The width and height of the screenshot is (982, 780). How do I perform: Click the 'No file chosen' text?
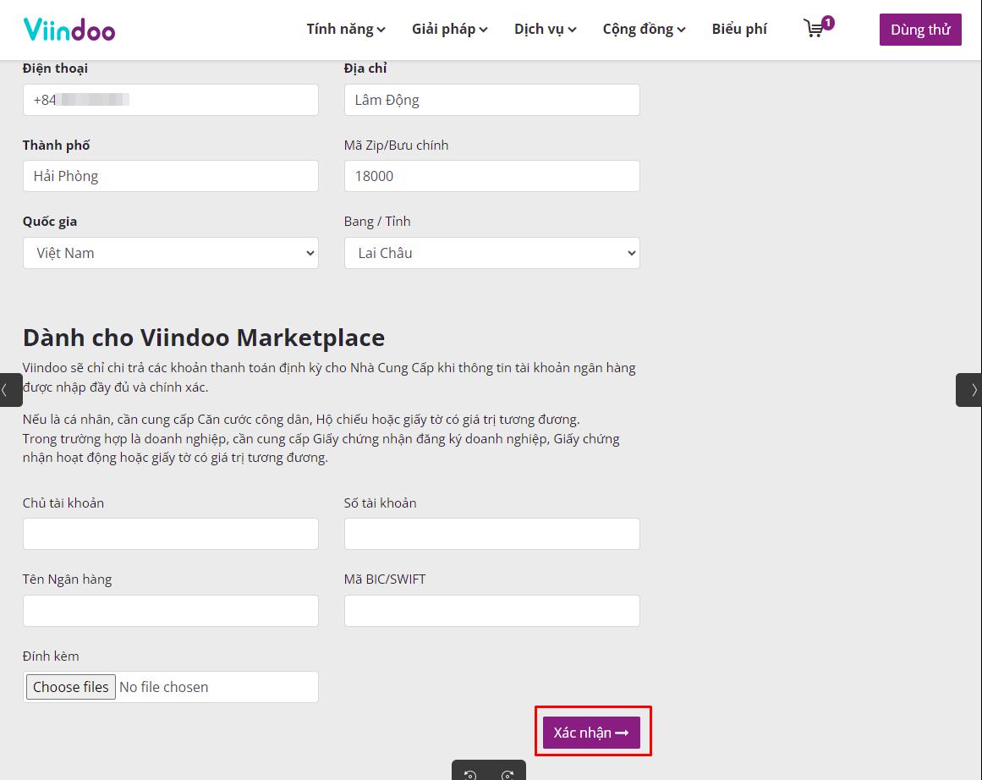click(163, 687)
